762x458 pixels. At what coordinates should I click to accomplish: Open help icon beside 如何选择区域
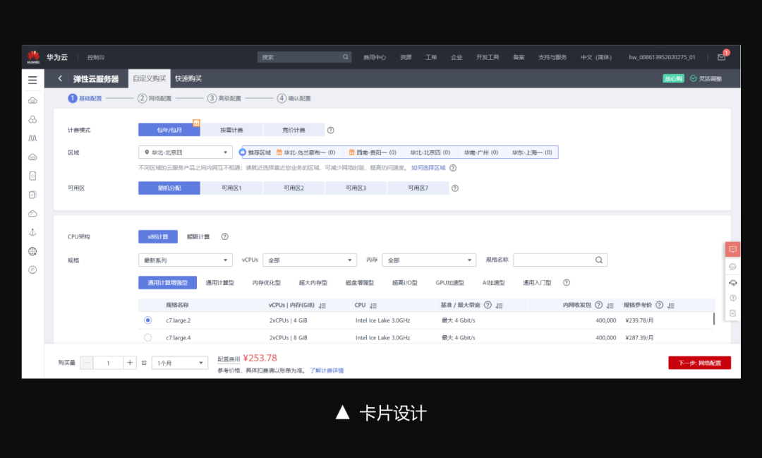click(x=453, y=168)
